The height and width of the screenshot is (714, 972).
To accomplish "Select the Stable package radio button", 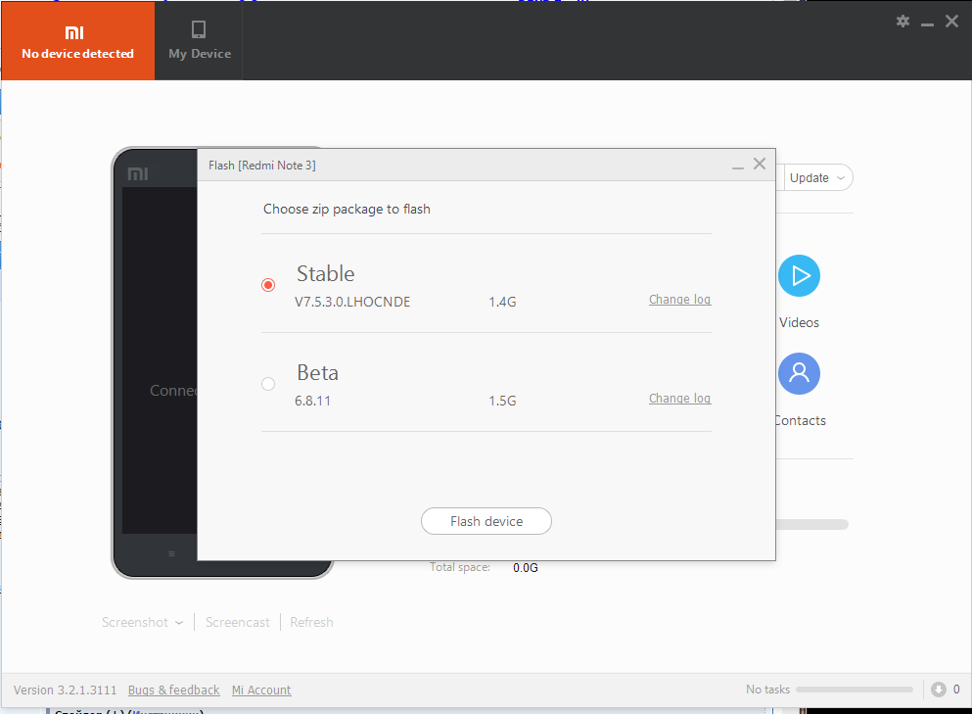I will [268, 285].
